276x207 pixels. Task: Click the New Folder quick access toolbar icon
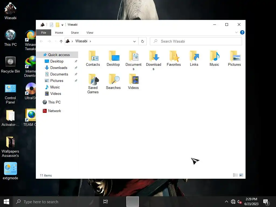57,25
